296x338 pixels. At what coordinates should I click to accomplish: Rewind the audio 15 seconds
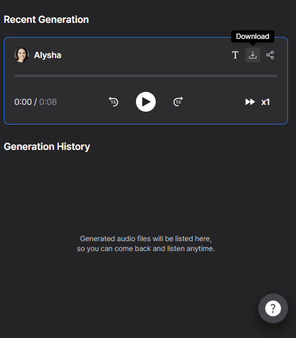114,102
